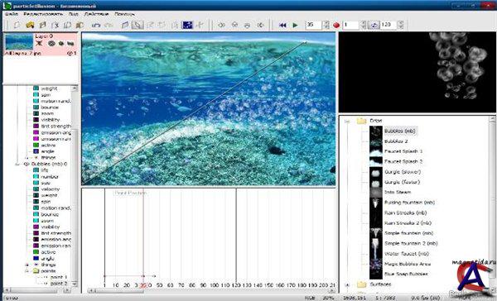Click the Save project toolbar icon
497x301 pixels.
pos(42,25)
